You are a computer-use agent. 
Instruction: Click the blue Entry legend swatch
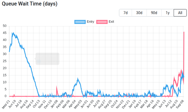80,22
